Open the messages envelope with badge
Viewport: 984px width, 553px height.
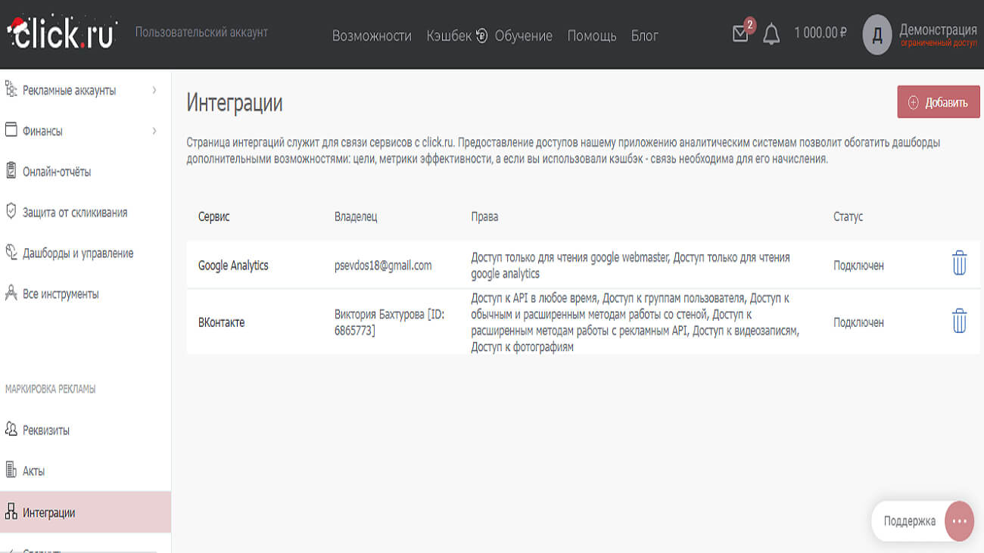click(x=740, y=34)
